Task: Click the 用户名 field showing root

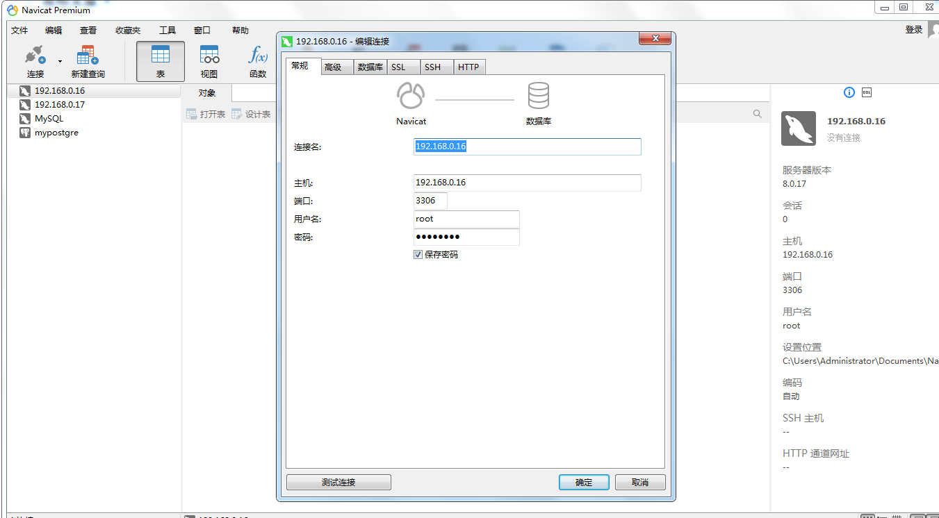Action: (x=466, y=219)
